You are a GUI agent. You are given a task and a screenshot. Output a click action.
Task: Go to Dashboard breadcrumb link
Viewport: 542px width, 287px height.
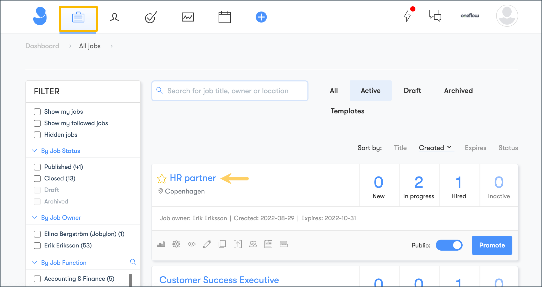coord(42,46)
